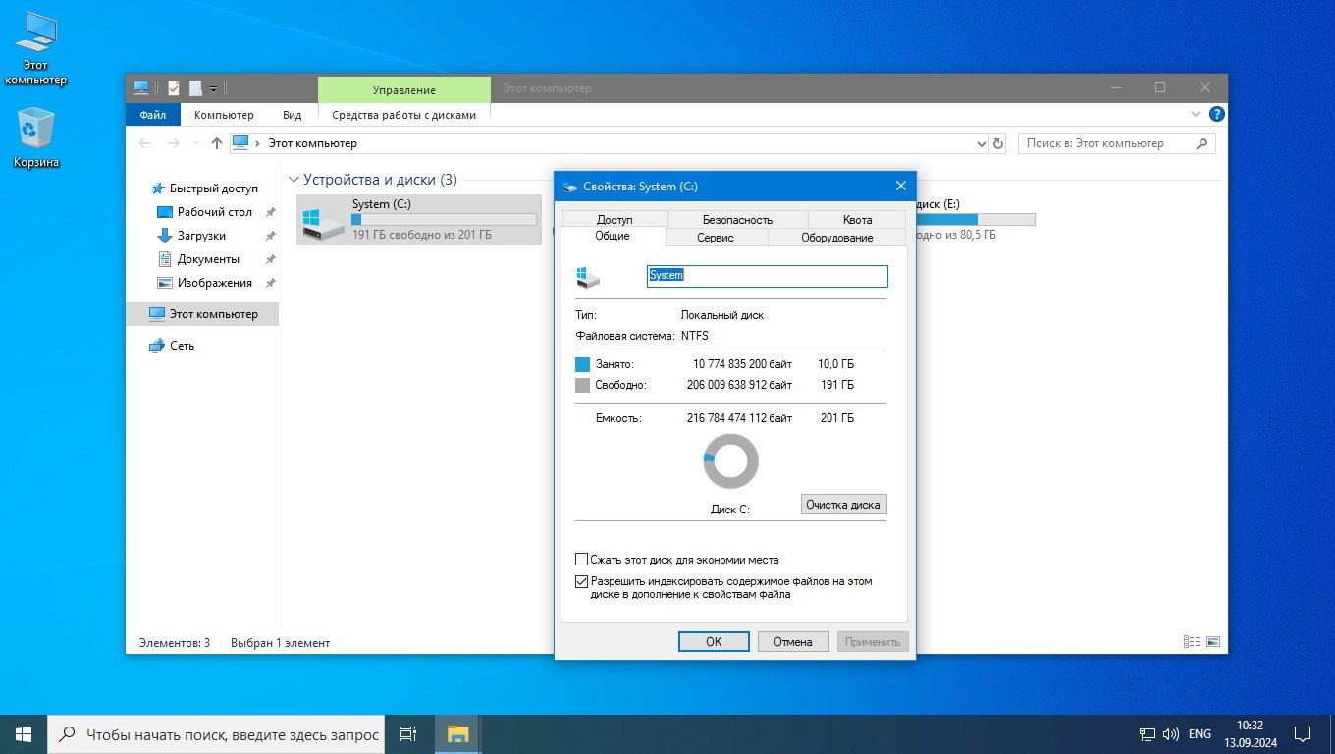
Task: Click the refresh icon in address bar
Action: tap(998, 143)
